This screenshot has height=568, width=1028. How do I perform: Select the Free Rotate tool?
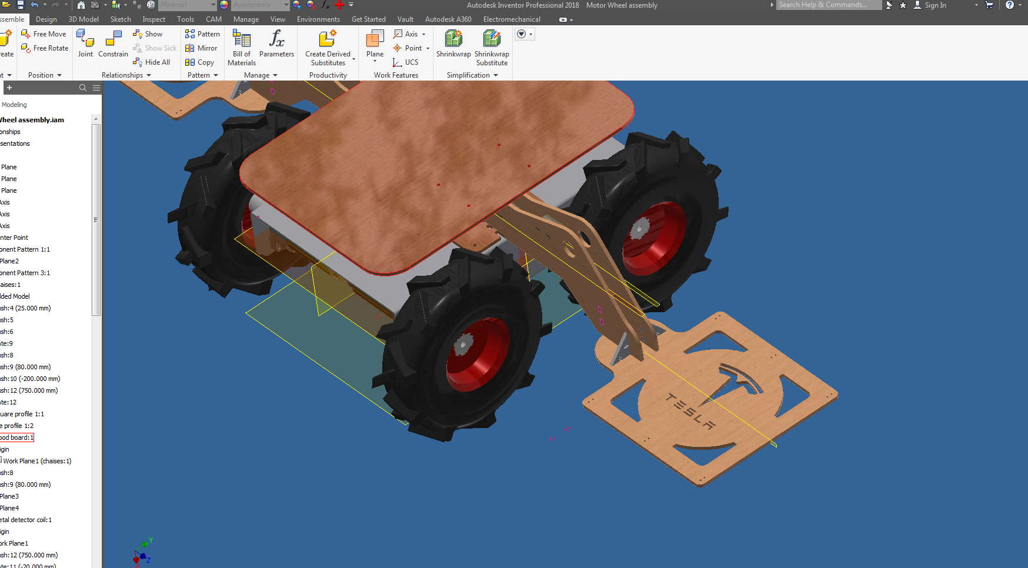(45, 48)
